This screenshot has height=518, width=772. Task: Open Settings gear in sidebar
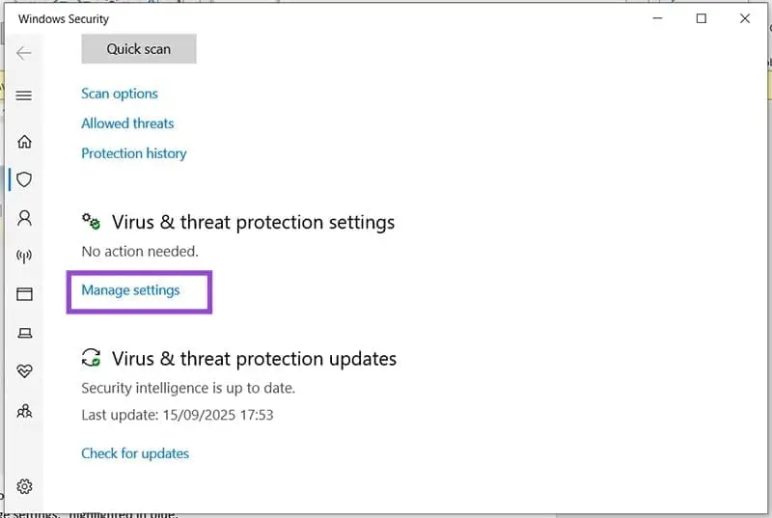[x=24, y=486]
